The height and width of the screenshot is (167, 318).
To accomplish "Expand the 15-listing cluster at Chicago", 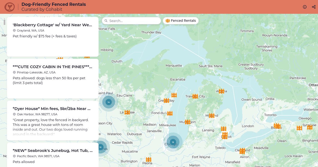I will (173, 142).
